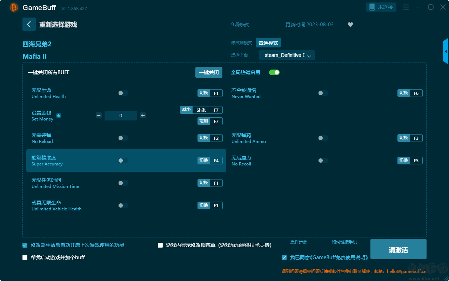Click the 重新选择游戏 heading text
This screenshot has width=449, height=281.
[x=58, y=25]
